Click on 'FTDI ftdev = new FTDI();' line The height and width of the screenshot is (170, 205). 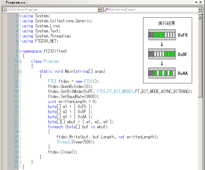(73, 81)
